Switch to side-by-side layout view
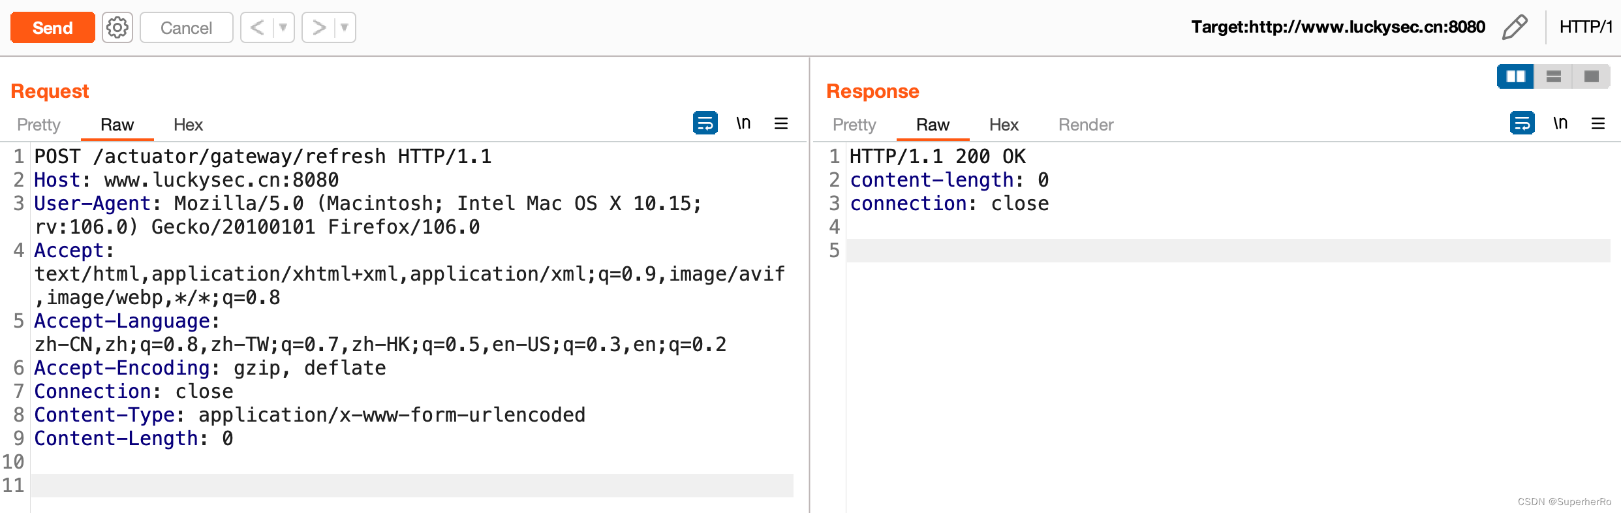The height and width of the screenshot is (513, 1621). pyautogui.click(x=1515, y=76)
